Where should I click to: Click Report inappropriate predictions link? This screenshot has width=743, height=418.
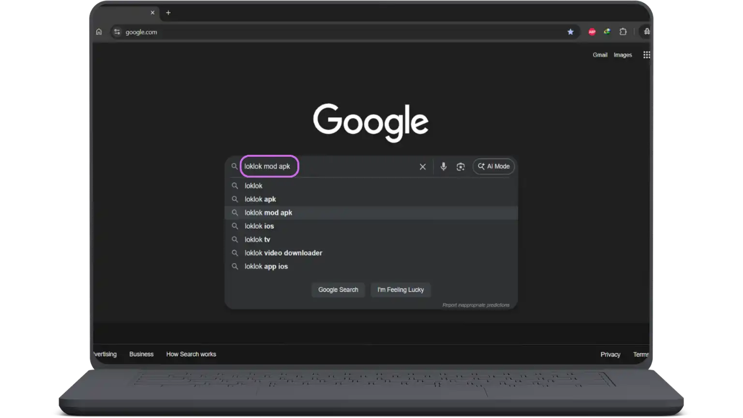click(x=476, y=305)
